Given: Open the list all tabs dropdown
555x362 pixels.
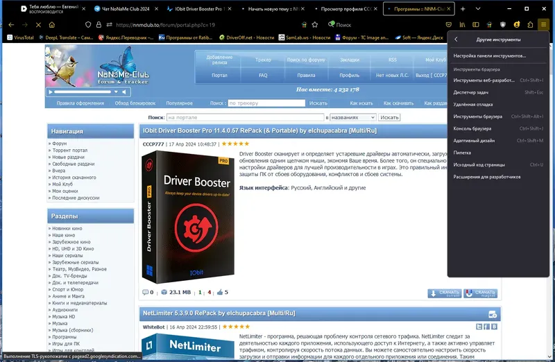Looking at the screenshot, I should [477, 9].
